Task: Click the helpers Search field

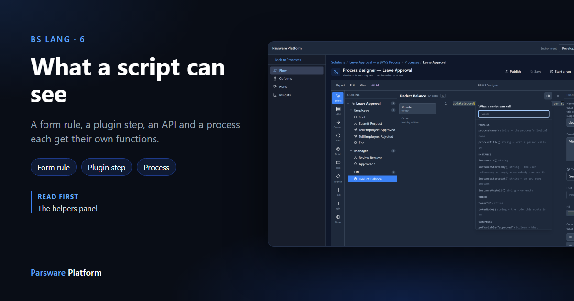Action: [514, 114]
